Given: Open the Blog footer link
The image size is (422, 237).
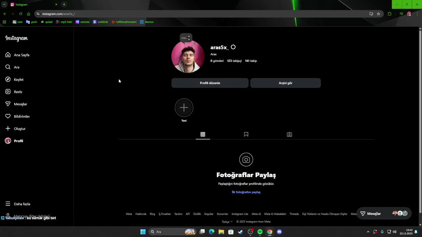Looking at the screenshot, I should pos(152,214).
